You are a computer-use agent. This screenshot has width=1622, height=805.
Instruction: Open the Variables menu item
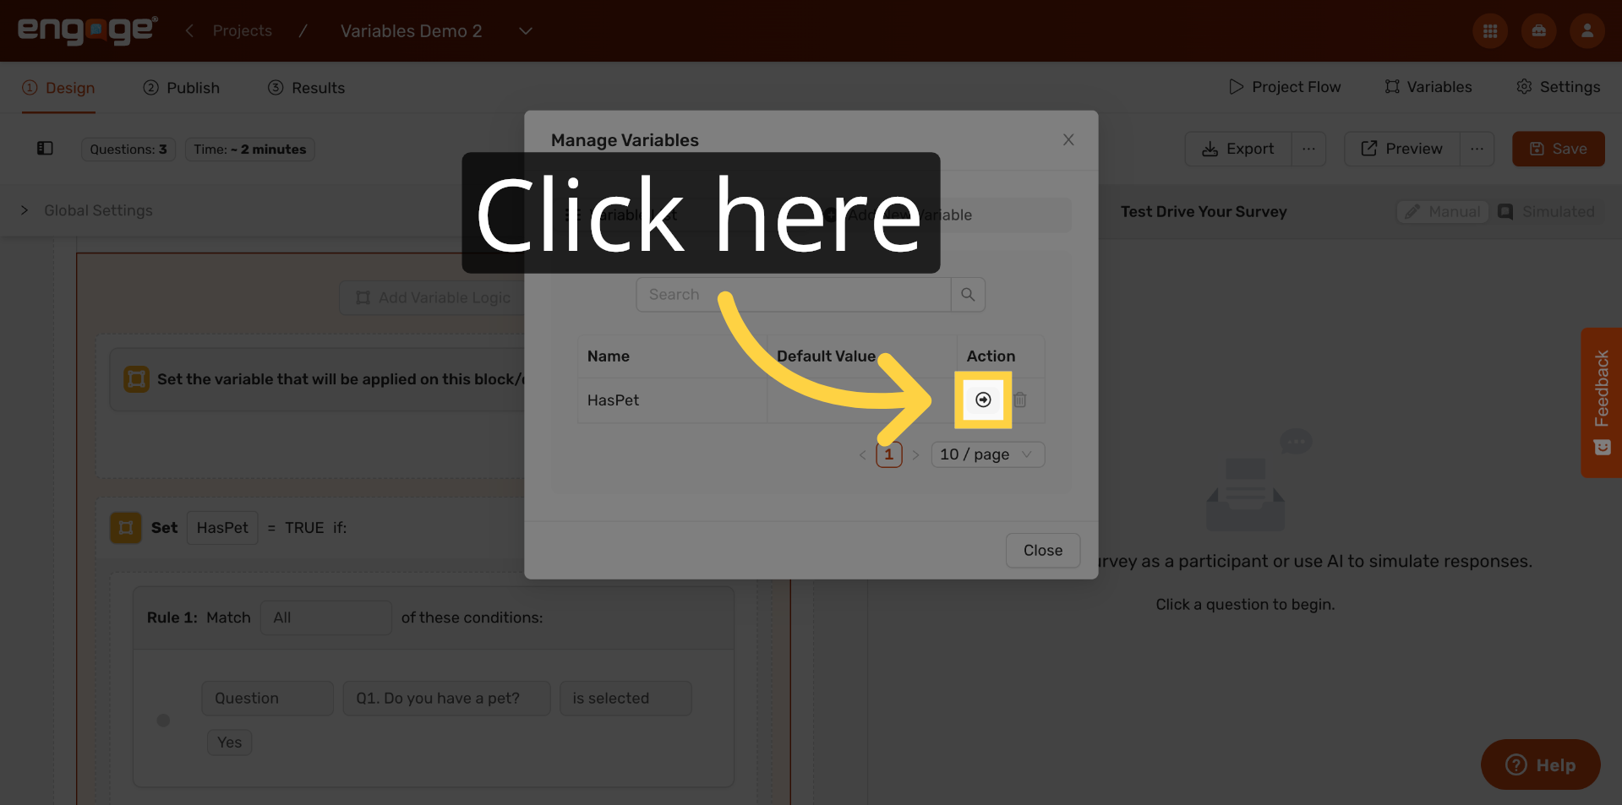coord(1428,87)
